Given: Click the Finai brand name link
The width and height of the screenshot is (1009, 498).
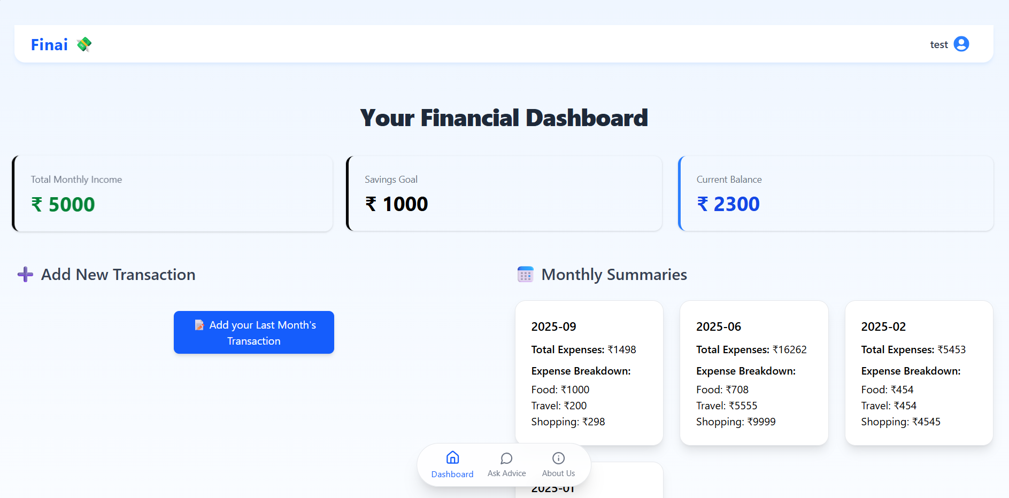Looking at the screenshot, I should point(49,44).
